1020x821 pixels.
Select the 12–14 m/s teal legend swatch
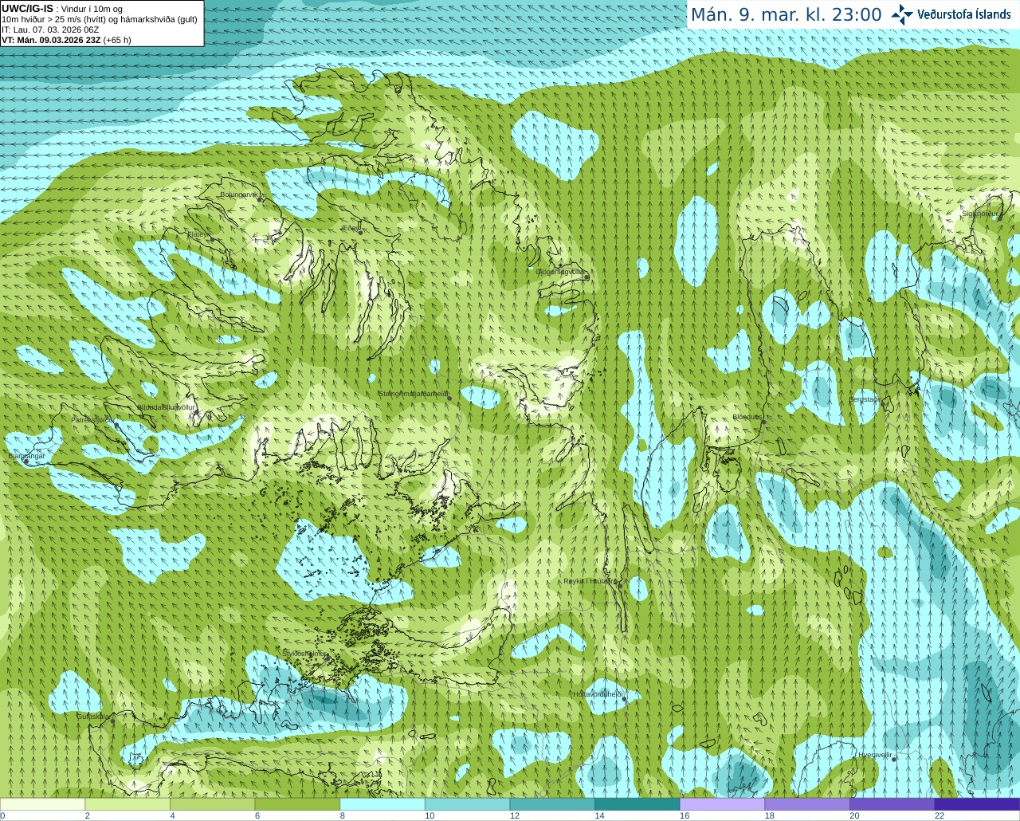point(552,804)
